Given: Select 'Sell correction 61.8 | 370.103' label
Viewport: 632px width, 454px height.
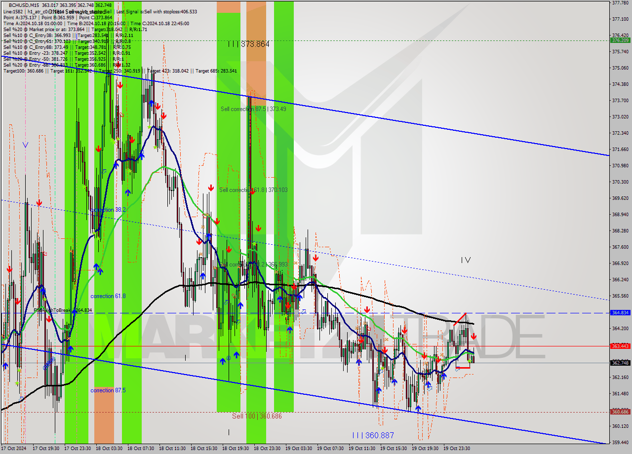Looking at the screenshot, I should coord(253,190).
